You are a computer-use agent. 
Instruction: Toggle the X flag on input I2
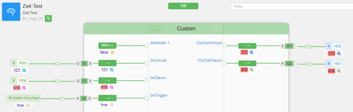tap(90, 64)
